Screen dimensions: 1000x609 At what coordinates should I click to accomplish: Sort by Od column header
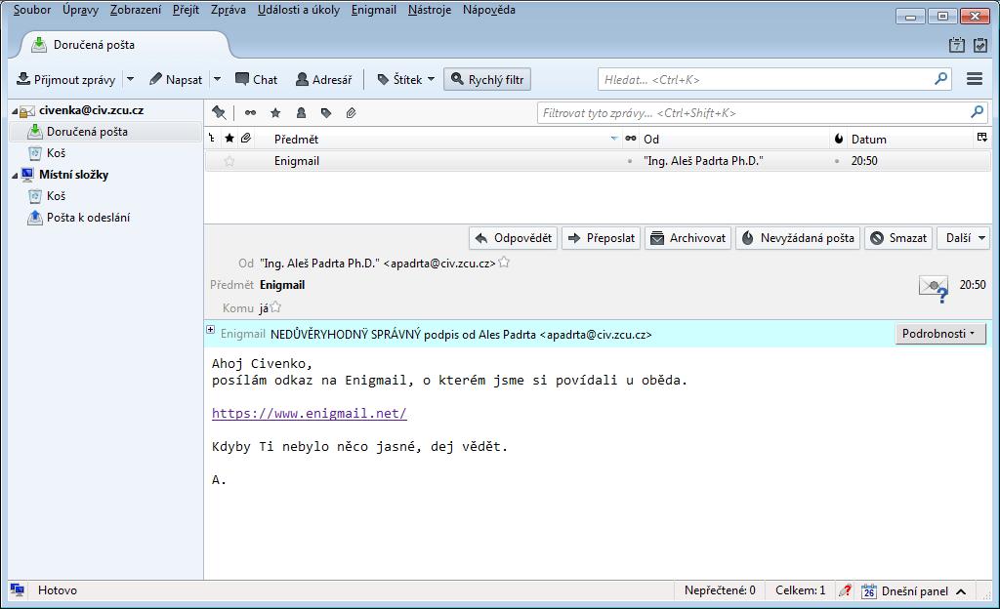click(x=734, y=139)
